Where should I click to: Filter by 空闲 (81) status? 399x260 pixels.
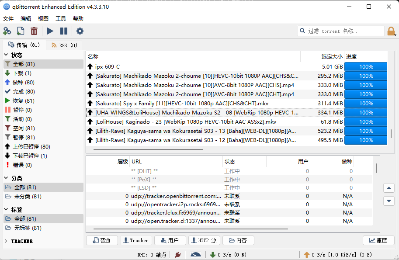(x=44, y=128)
